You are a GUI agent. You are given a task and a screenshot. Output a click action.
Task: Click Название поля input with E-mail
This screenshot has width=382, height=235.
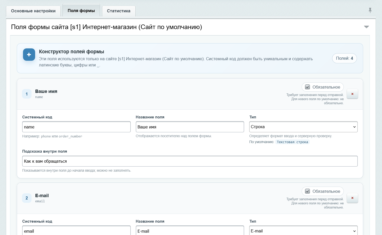coord(190,231)
